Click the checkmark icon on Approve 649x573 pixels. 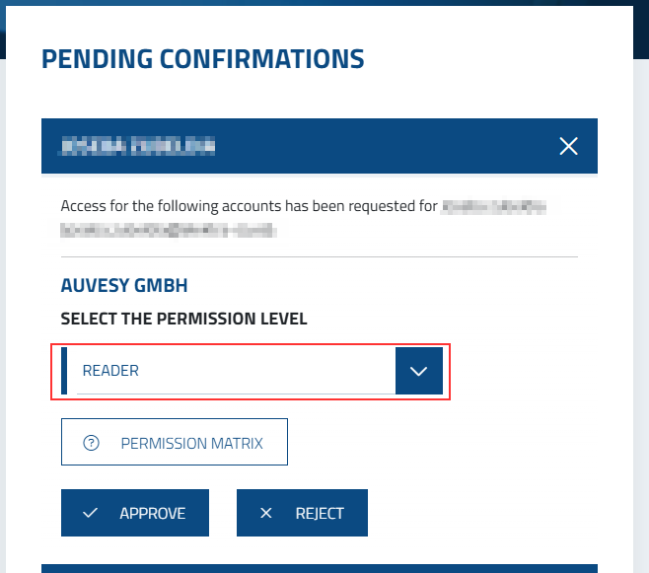[91, 513]
